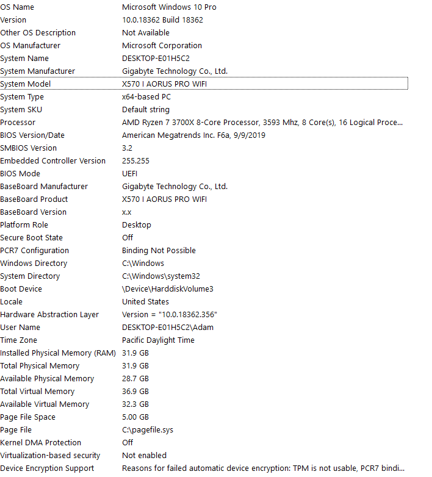Select the System Name label

[x=24, y=58]
